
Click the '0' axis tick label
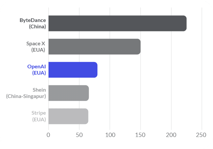click(49, 135)
